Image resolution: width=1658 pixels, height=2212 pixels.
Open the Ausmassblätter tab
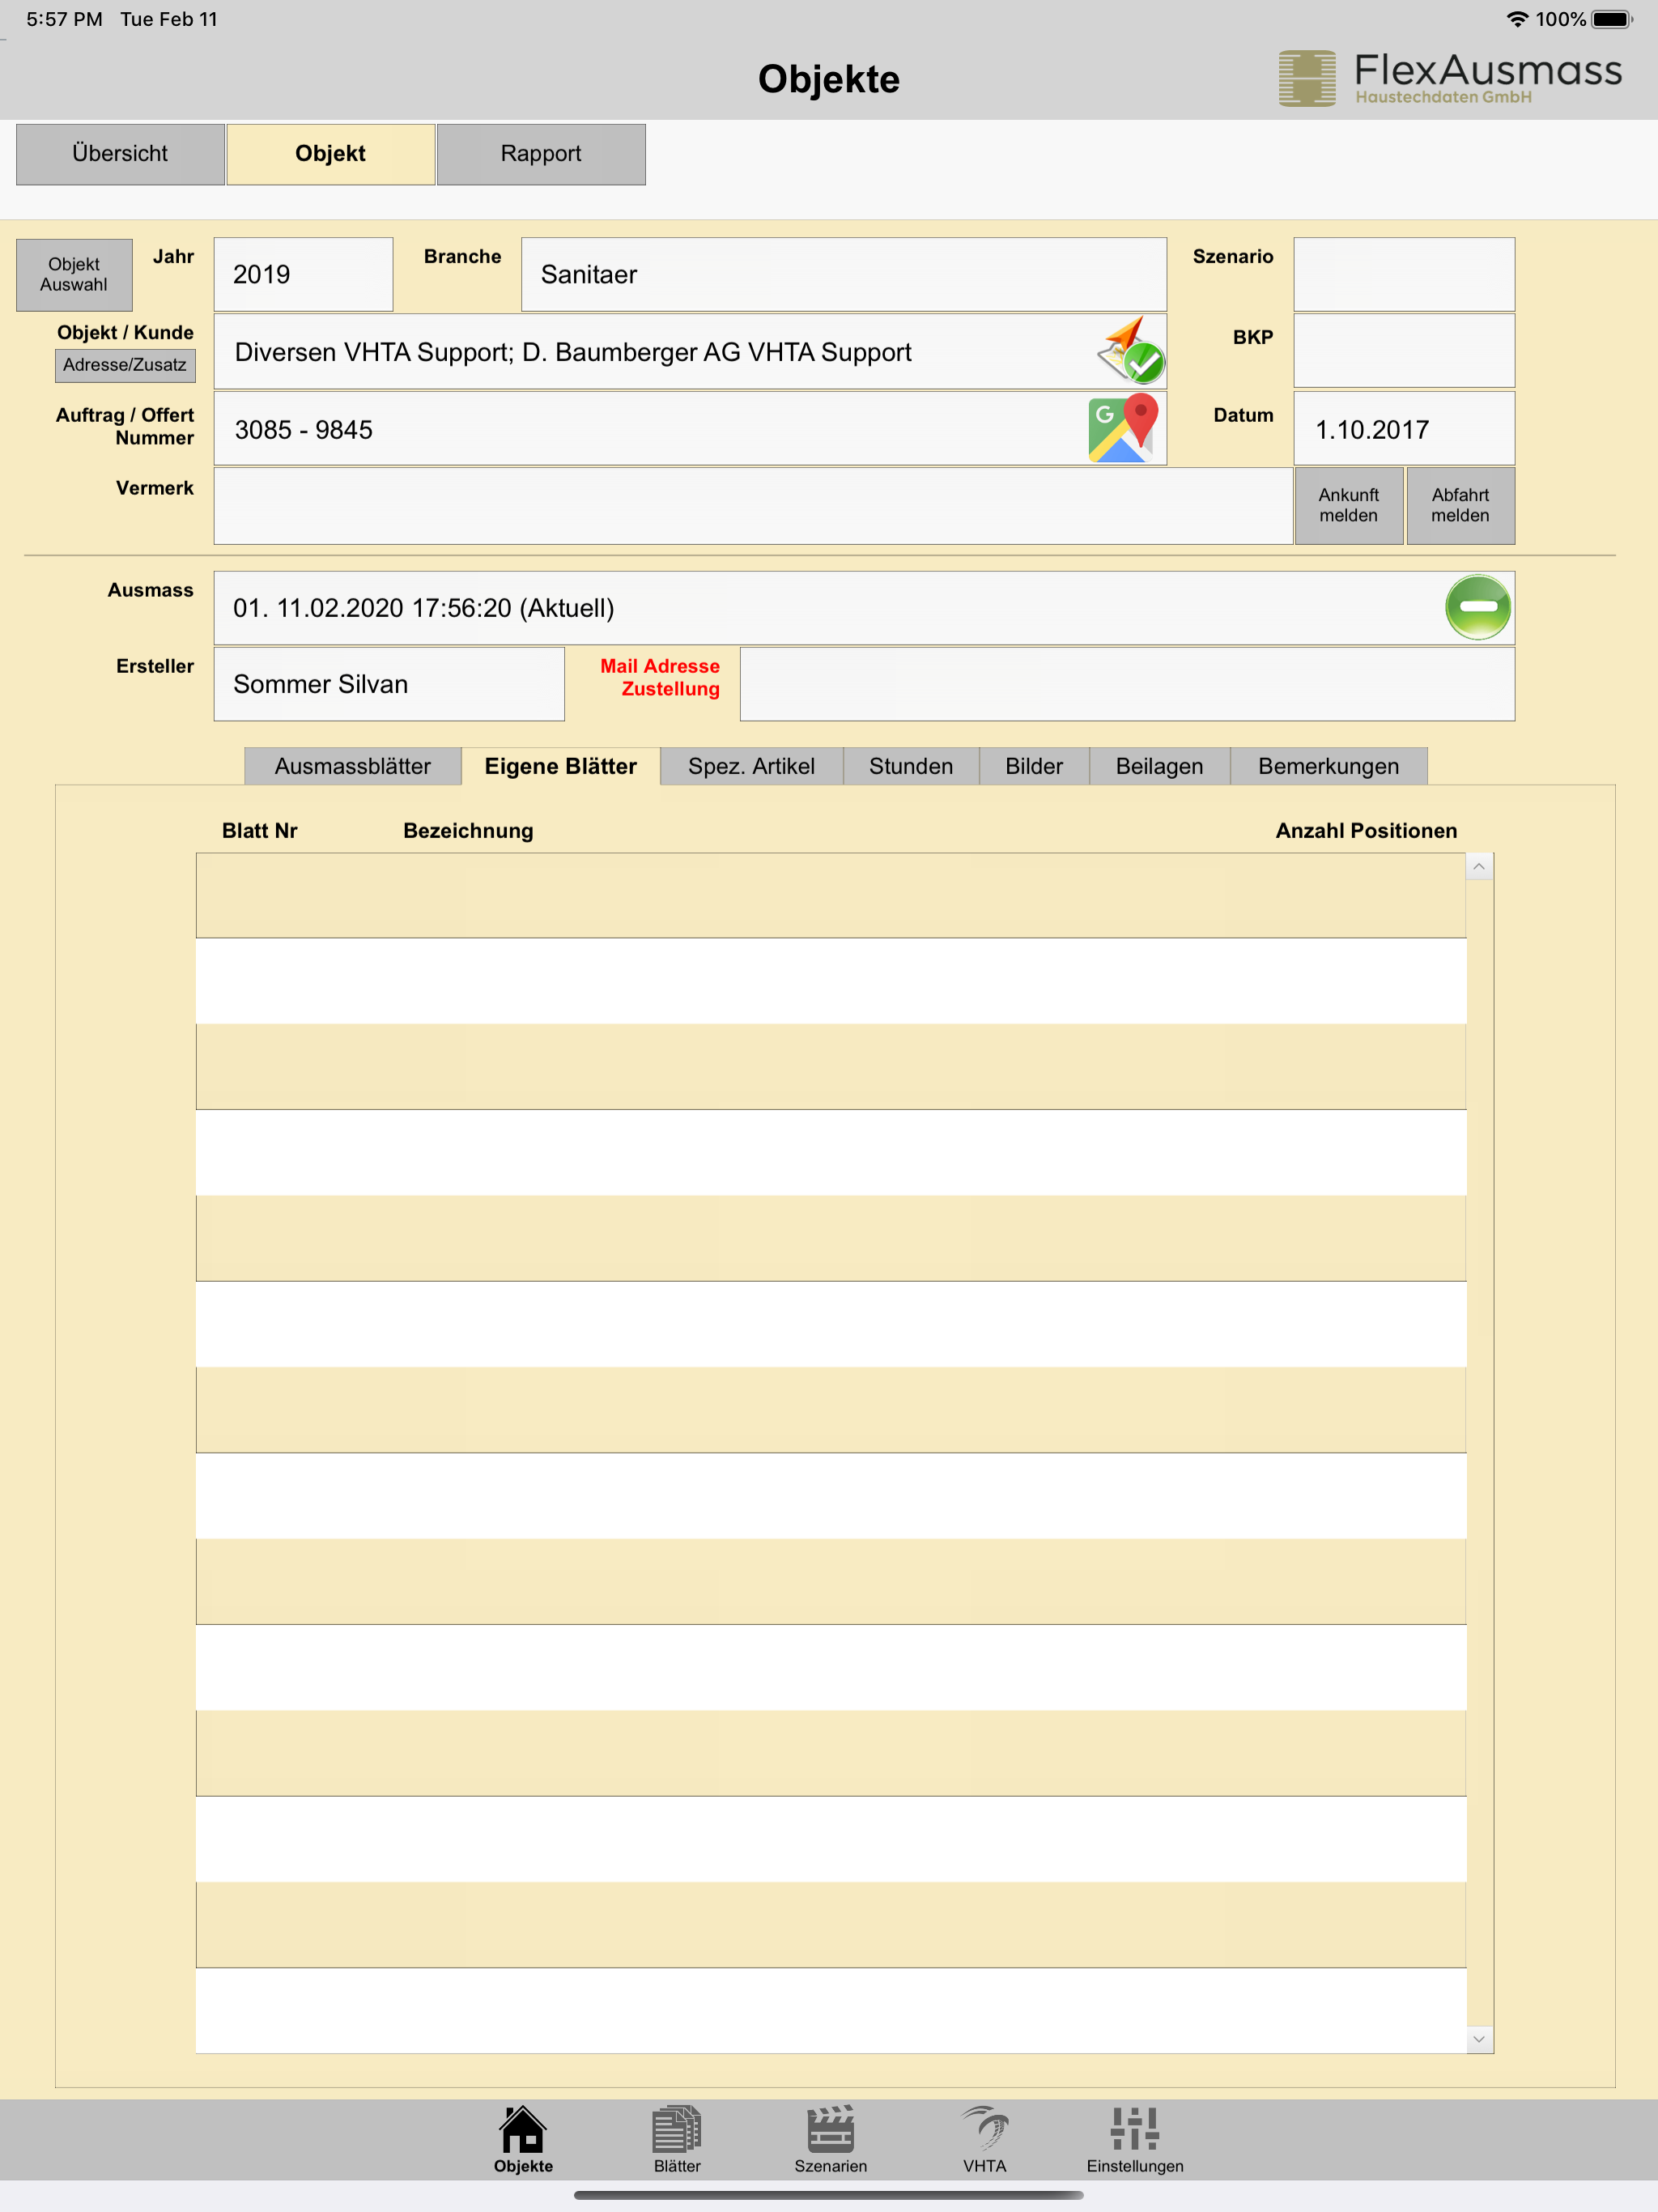pyautogui.click(x=353, y=766)
